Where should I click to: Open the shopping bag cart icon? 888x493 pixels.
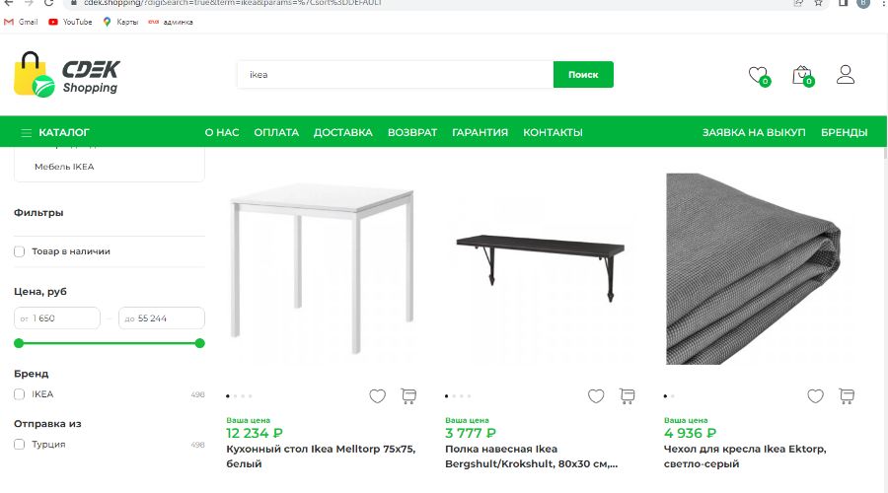tap(801, 74)
